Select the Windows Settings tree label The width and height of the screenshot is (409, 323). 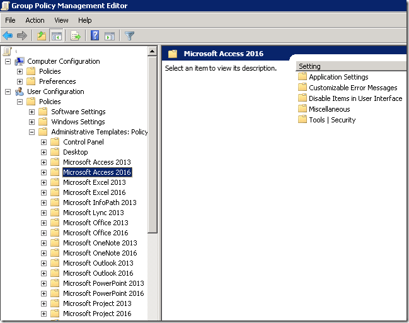pyautogui.click(x=78, y=122)
